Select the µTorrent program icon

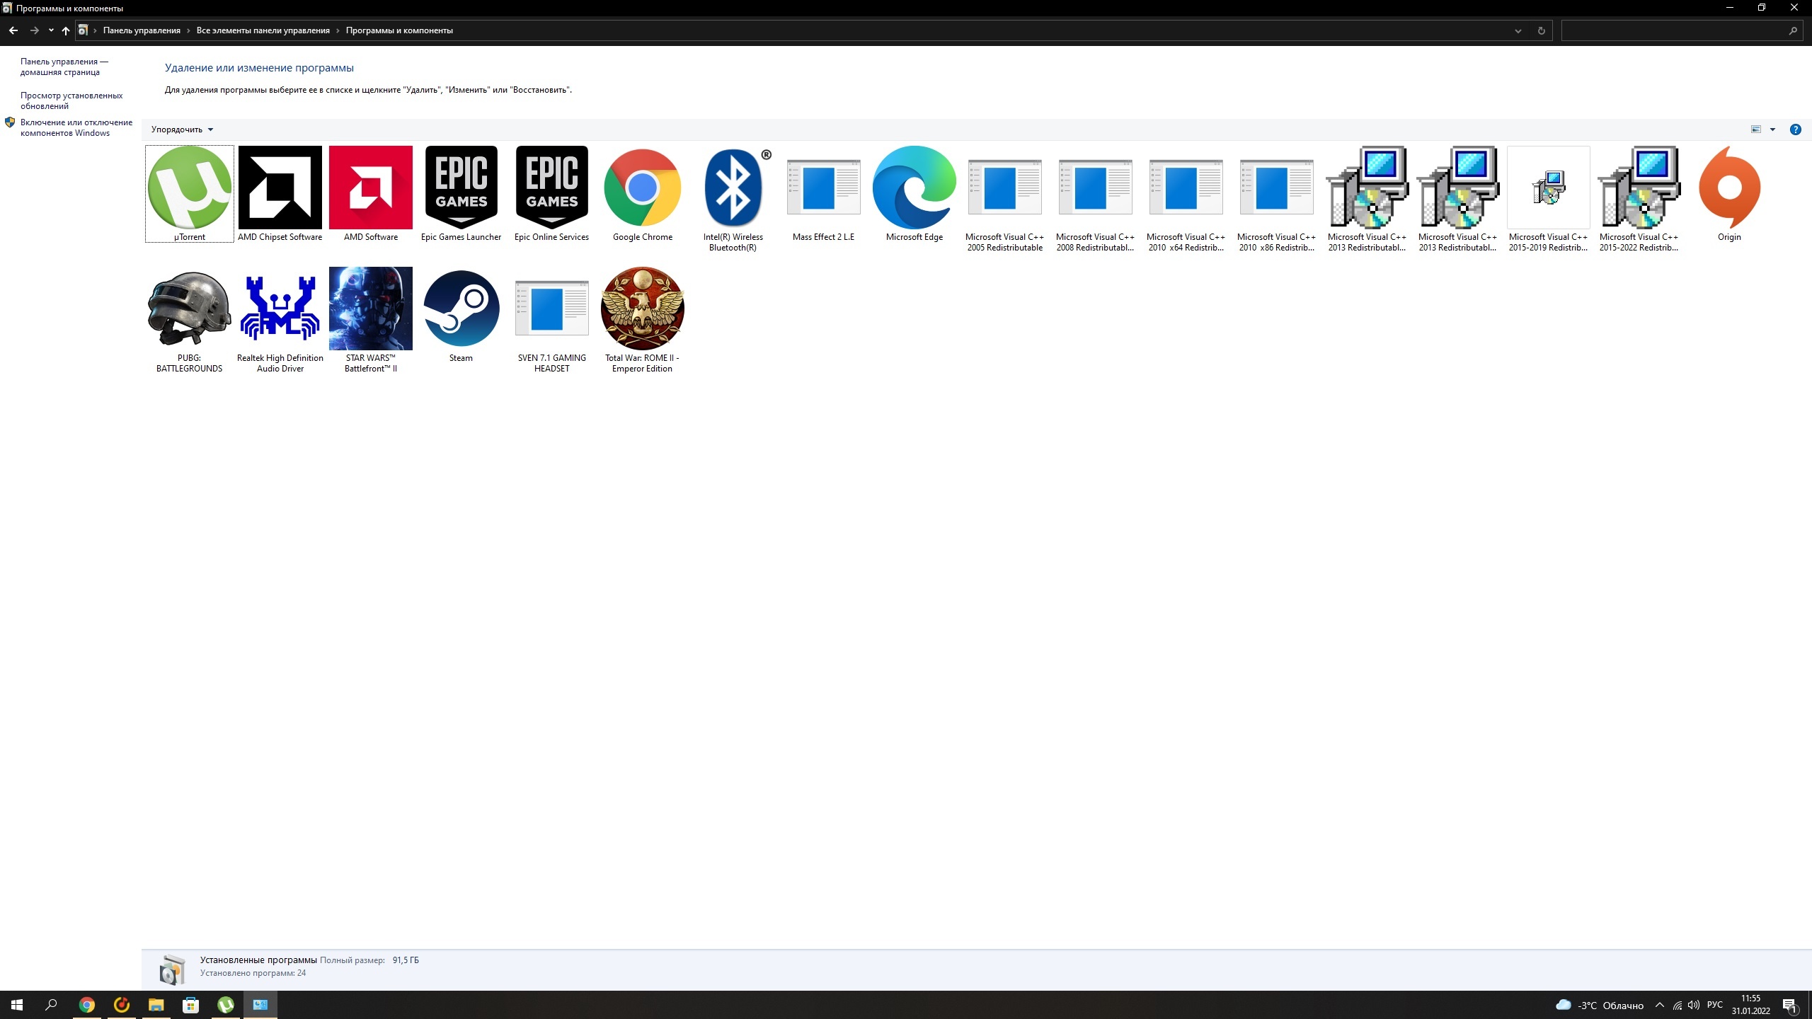189,188
